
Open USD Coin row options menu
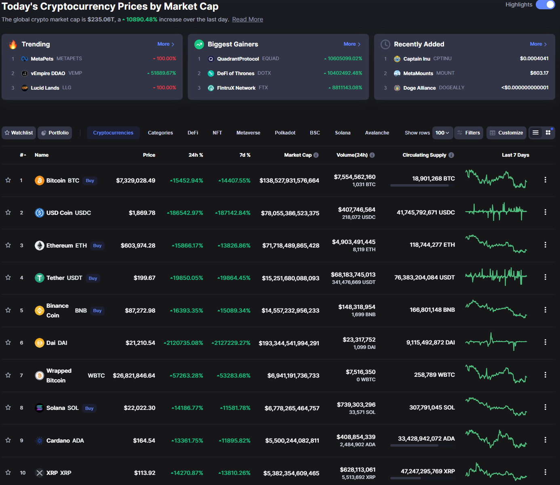(545, 212)
